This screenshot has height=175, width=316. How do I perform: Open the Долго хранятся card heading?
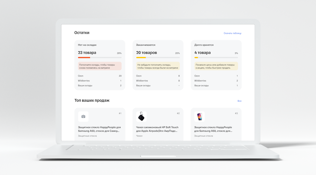tap(204, 45)
